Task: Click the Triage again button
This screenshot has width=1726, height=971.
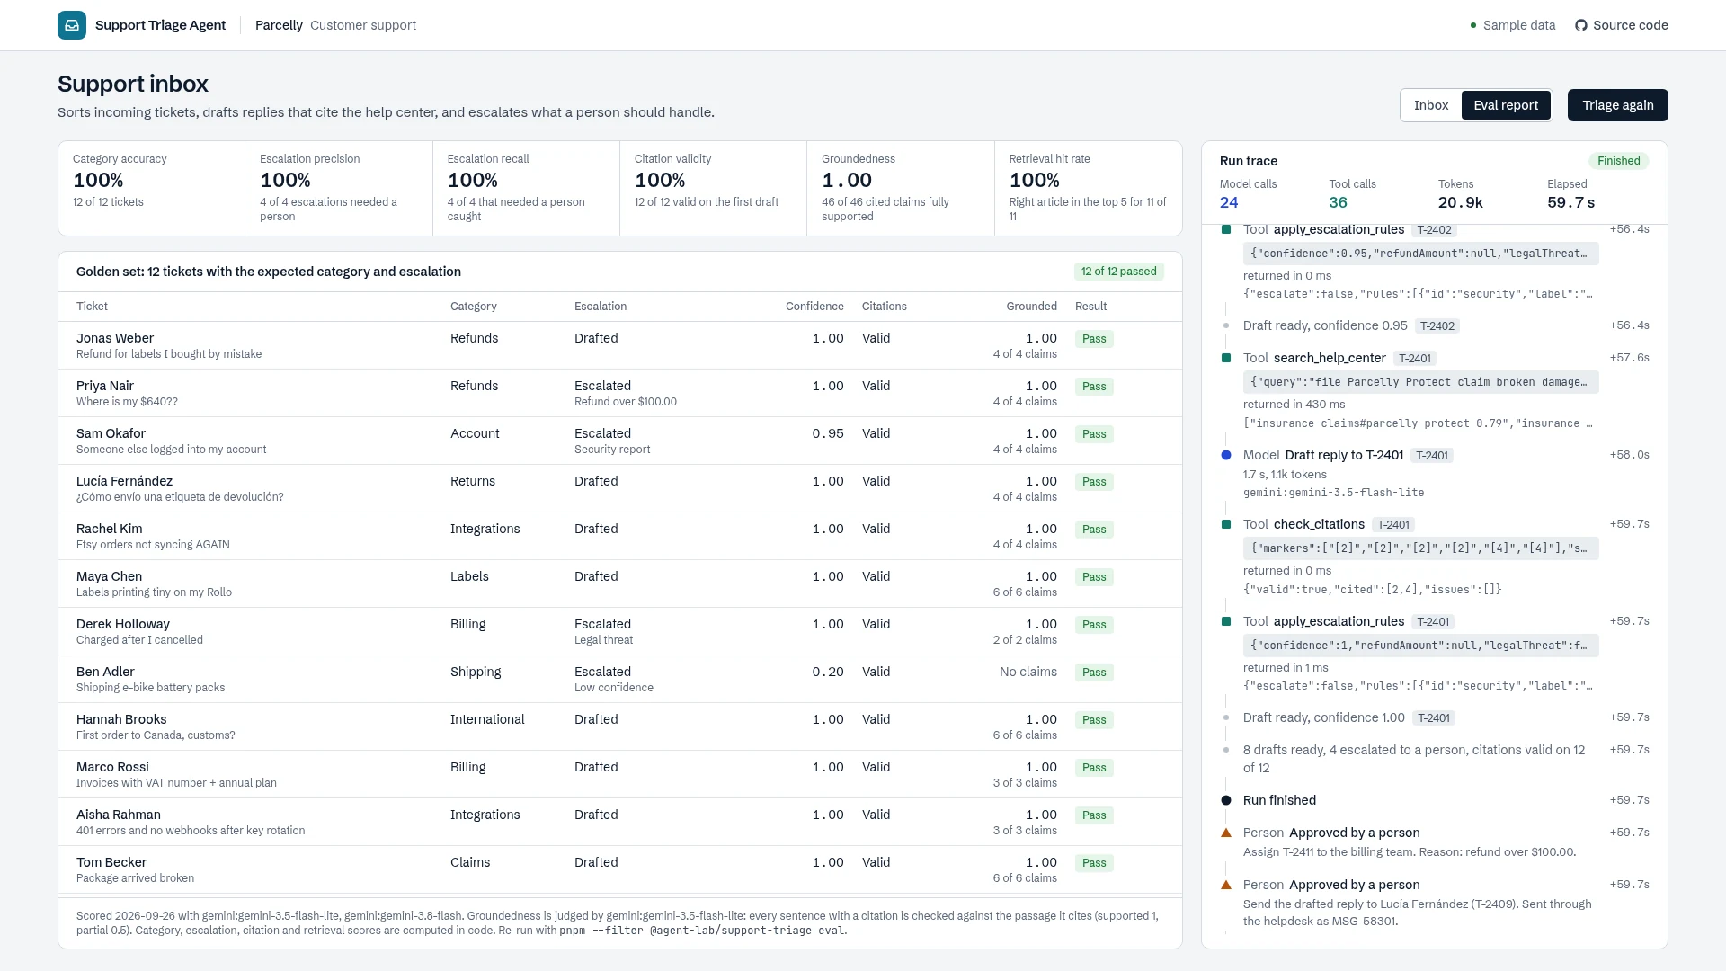Action: coord(1618,105)
